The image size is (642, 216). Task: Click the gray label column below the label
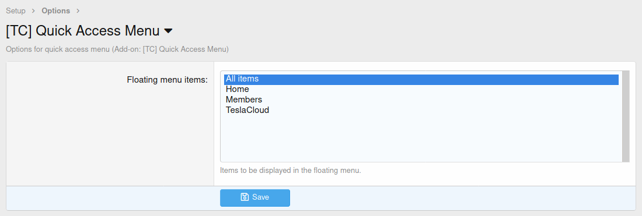pyautogui.click(x=110, y=134)
